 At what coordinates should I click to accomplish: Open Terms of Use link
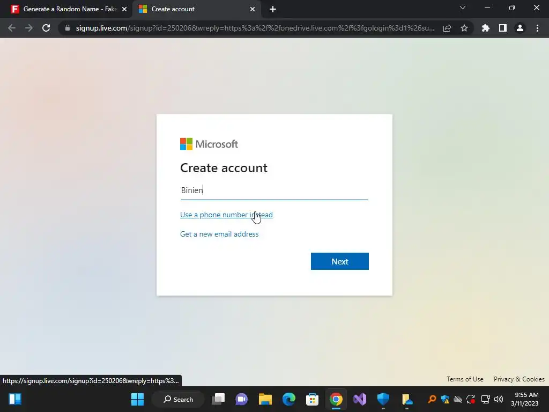pos(465,379)
